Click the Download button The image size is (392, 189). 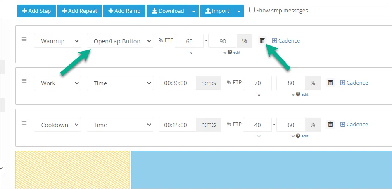pyautogui.click(x=168, y=11)
